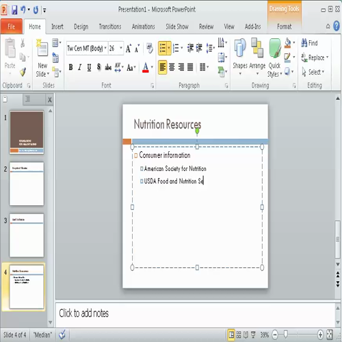This screenshot has width=342, height=342.
Task: Select slide 3 thumbnail
Action: tap(27, 235)
